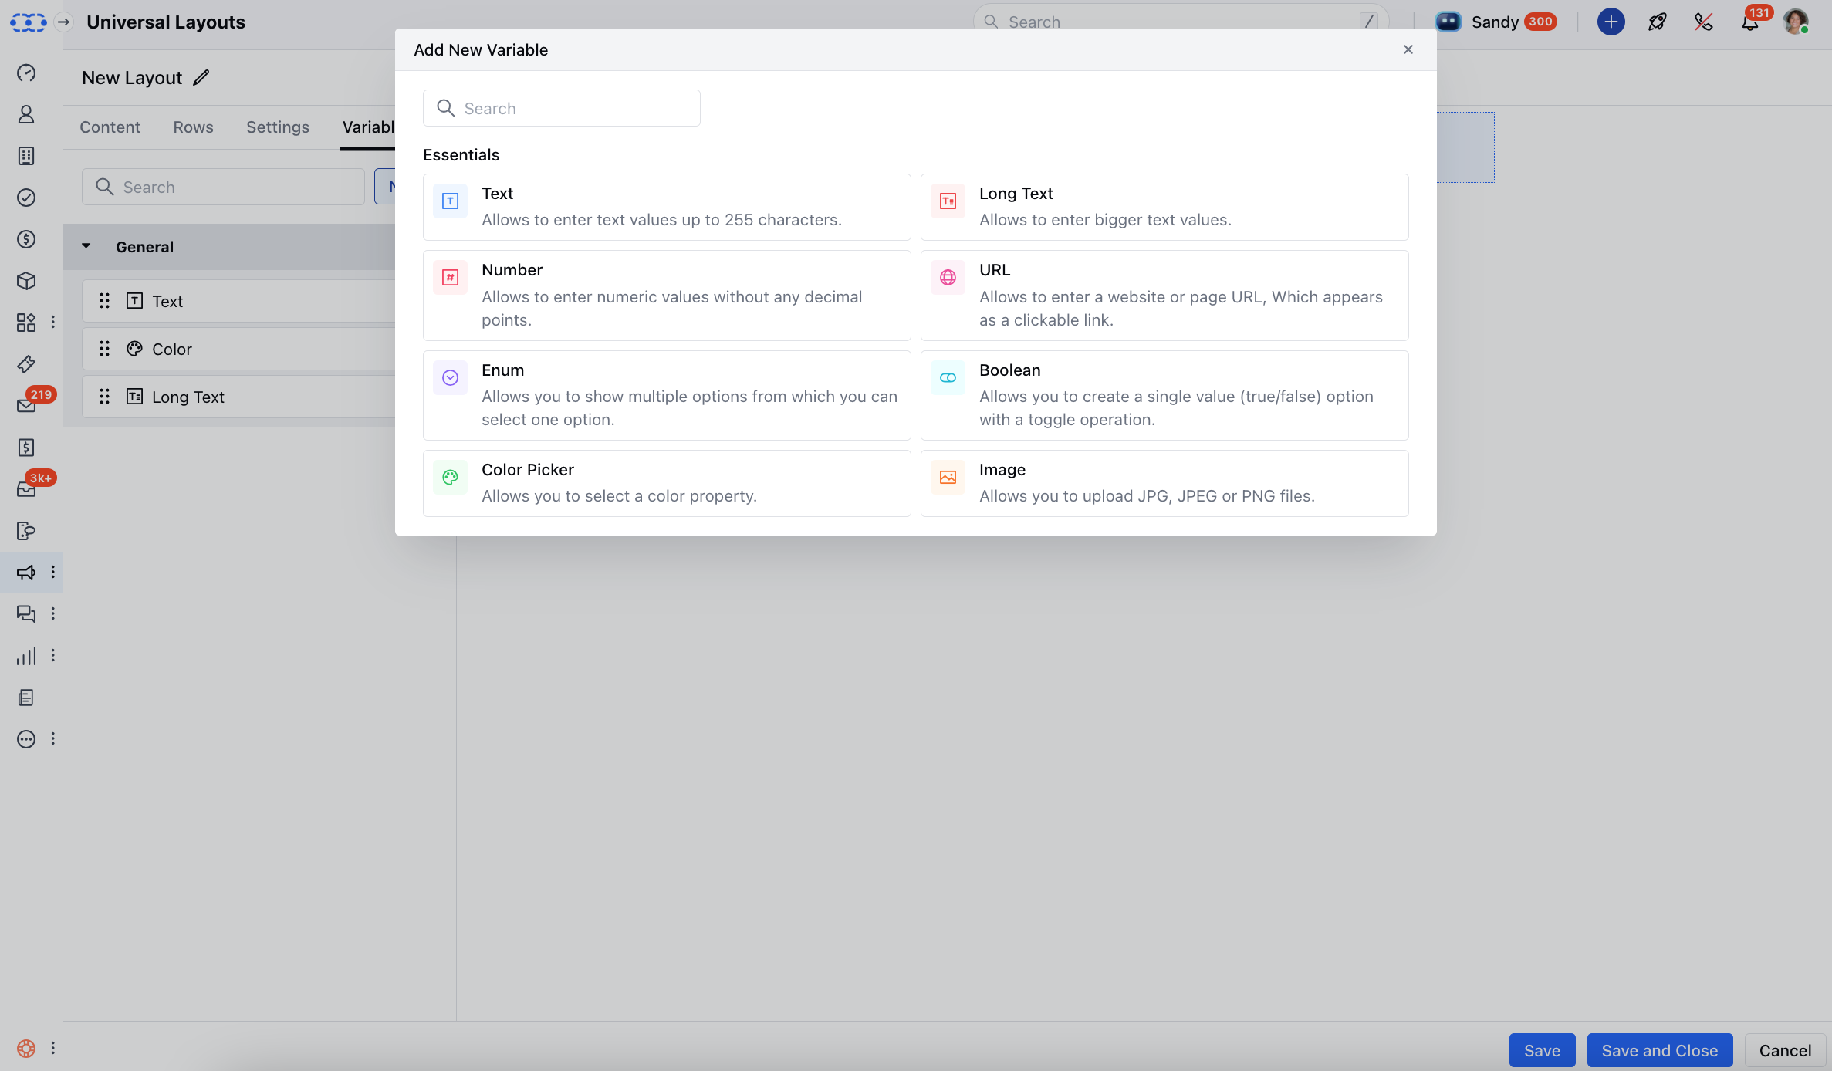Open the contacts person sidebar icon
1832x1071 pixels.
(26, 114)
